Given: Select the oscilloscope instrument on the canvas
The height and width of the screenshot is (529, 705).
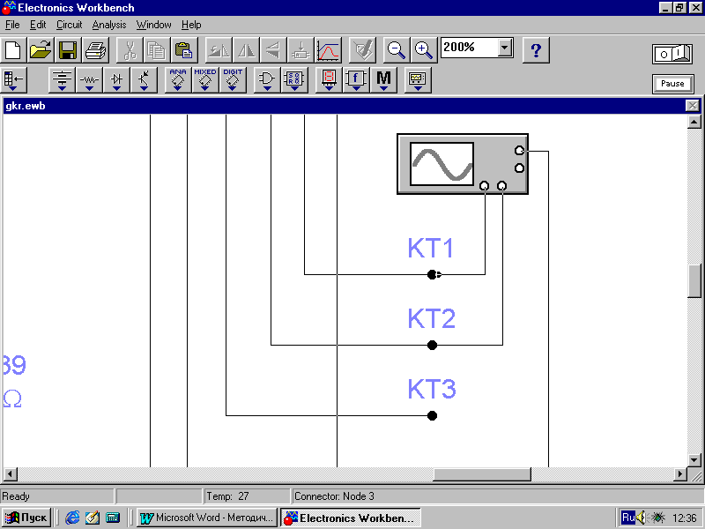Looking at the screenshot, I should 463,164.
